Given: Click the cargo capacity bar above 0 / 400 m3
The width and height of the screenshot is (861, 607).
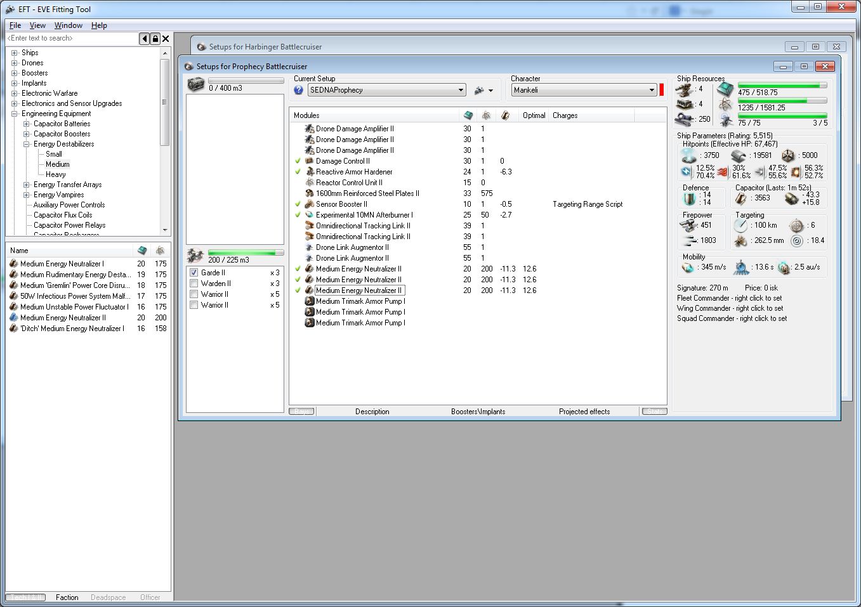Looking at the screenshot, I should tap(246, 81).
